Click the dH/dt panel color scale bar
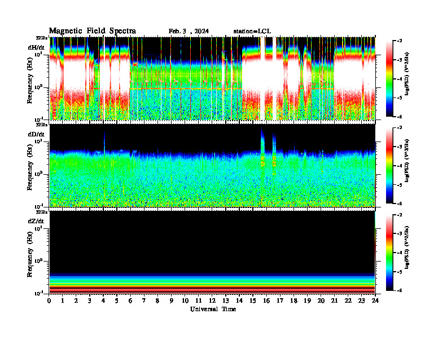This screenshot has width=447, height=345. click(x=389, y=79)
